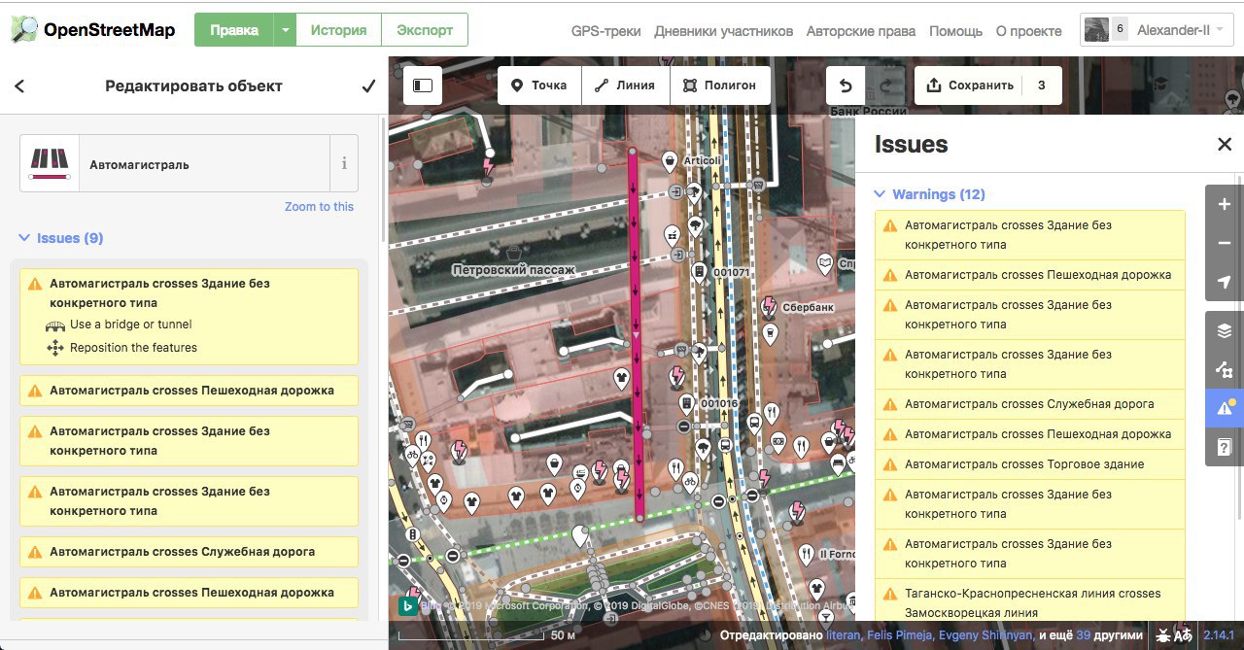This screenshot has width=1244, height=650.
Task: Click the OpenStreetMap logo
Action: point(93,30)
